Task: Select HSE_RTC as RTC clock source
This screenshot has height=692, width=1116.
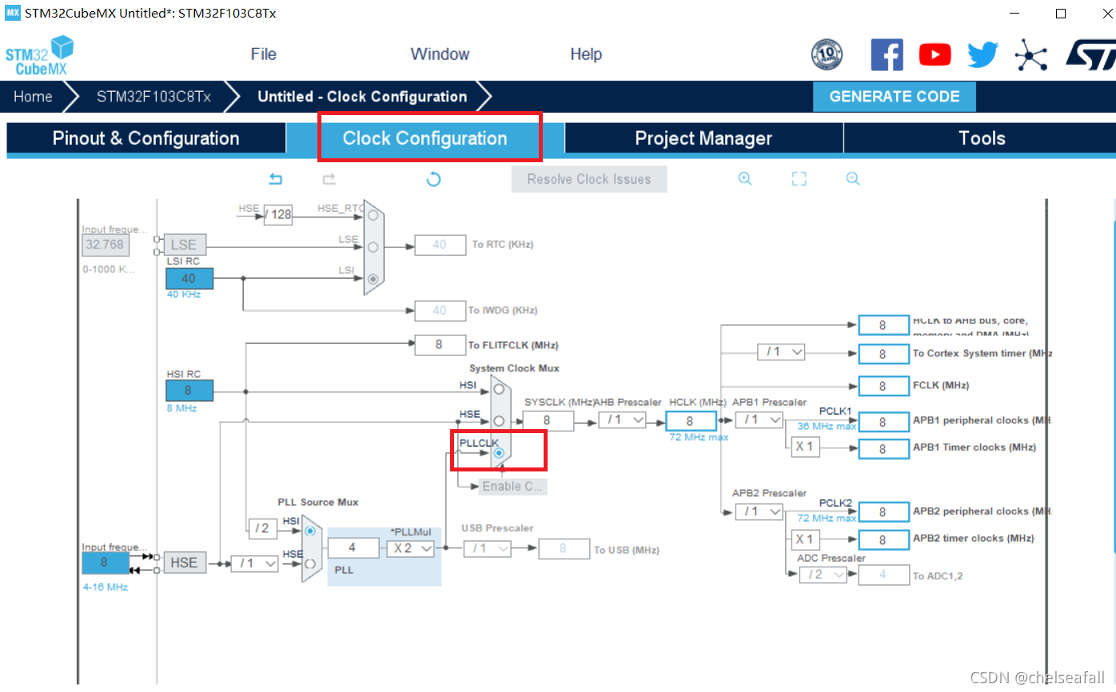Action: (373, 215)
